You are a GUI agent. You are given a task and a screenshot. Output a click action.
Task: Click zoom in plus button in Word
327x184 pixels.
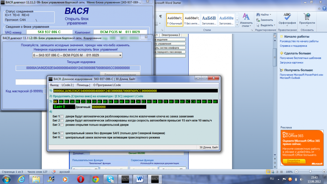[324, 172]
